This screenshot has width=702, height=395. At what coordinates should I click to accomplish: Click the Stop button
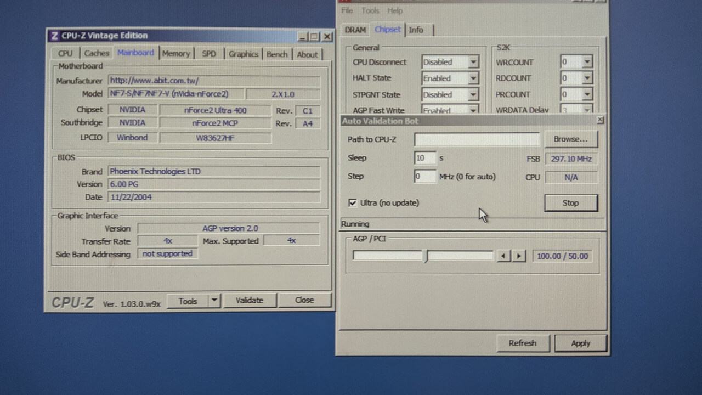coord(571,203)
